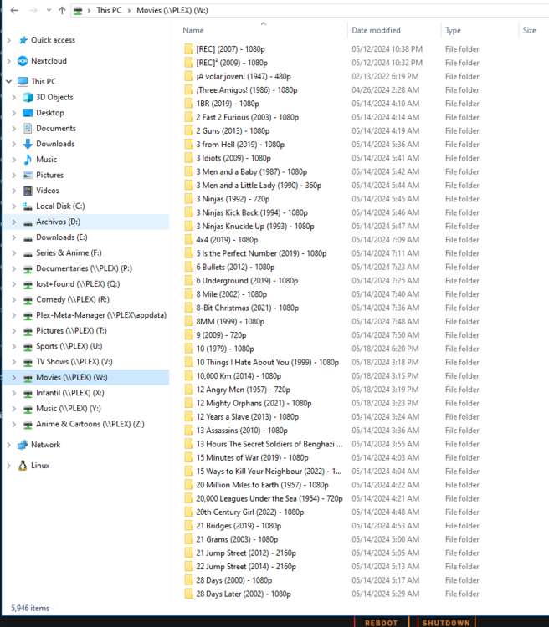Select folder 20th Century Girl (2022)
This screenshot has height=627, width=549.
click(250, 512)
